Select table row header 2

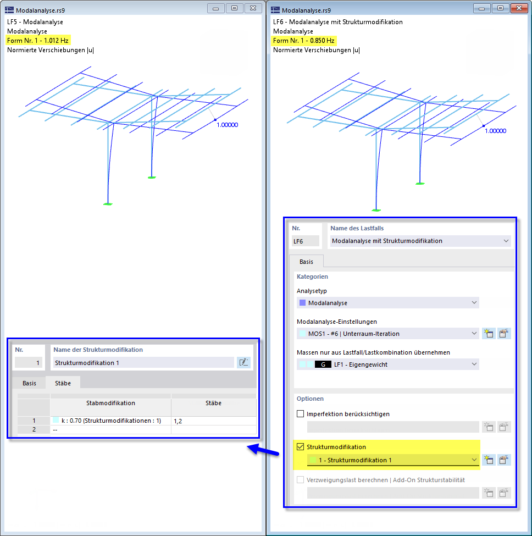34,429
